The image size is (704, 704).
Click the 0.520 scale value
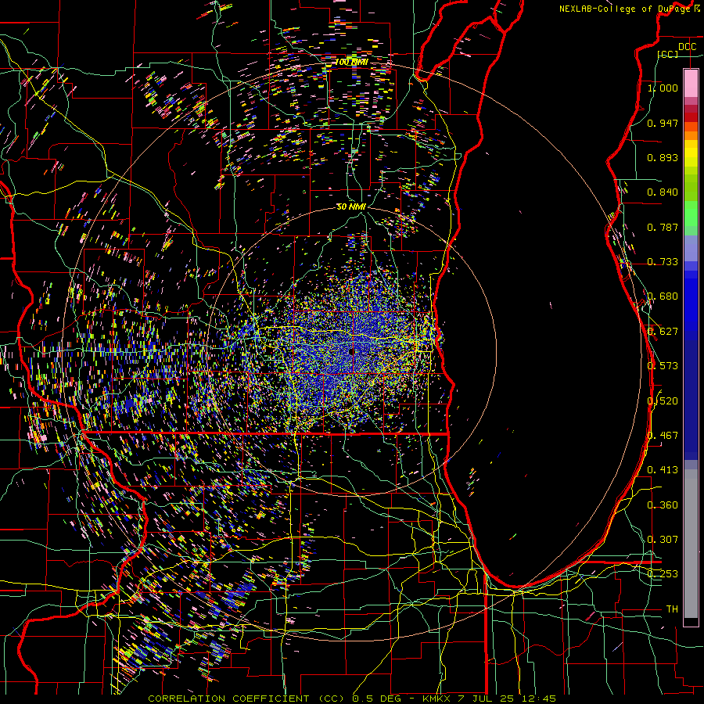pyautogui.click(x=663, y=401)
